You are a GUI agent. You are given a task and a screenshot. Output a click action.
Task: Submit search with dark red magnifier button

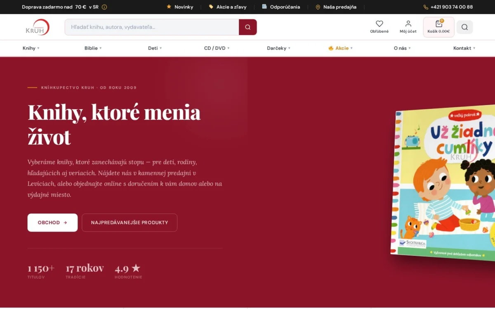pyautogui.click(x=247, y=27)
